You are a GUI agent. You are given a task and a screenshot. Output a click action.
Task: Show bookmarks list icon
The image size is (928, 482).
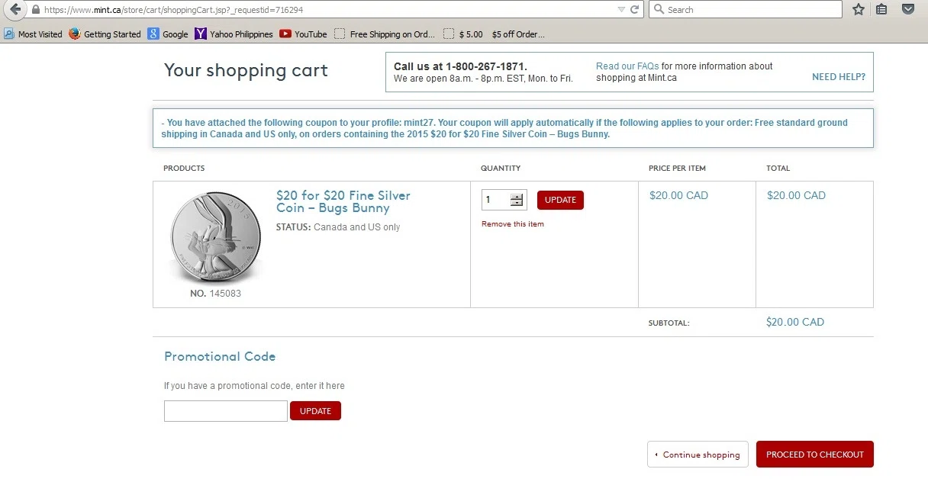coord(882,10)
